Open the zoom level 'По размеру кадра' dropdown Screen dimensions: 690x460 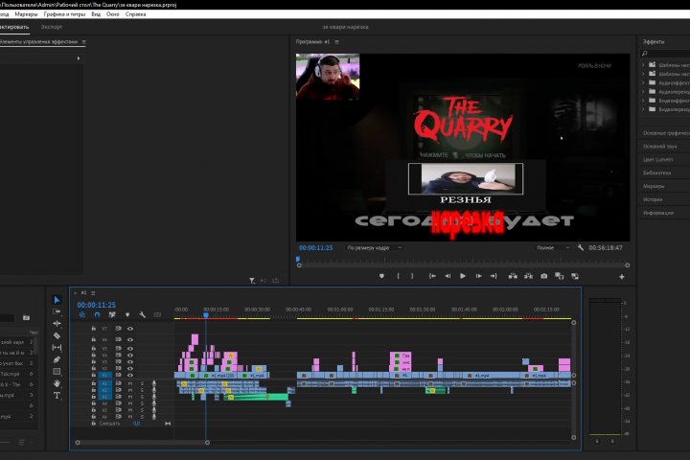click(374, 248)
